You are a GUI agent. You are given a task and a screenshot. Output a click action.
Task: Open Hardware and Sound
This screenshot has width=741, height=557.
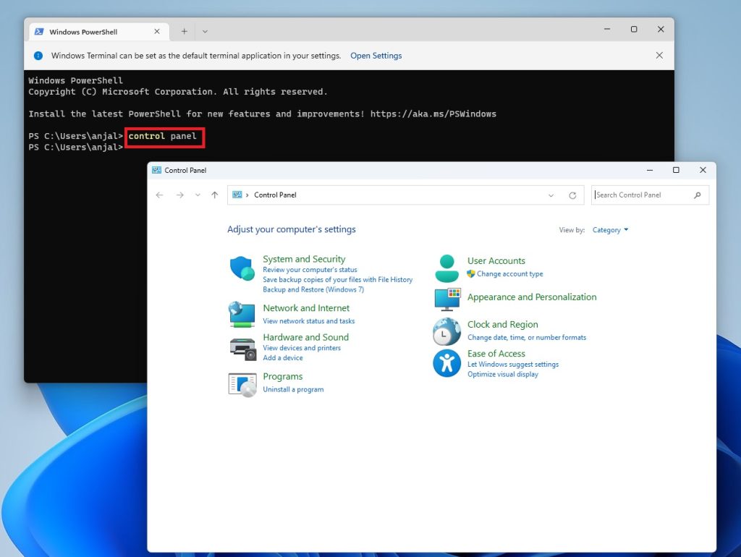coord(305,337)
